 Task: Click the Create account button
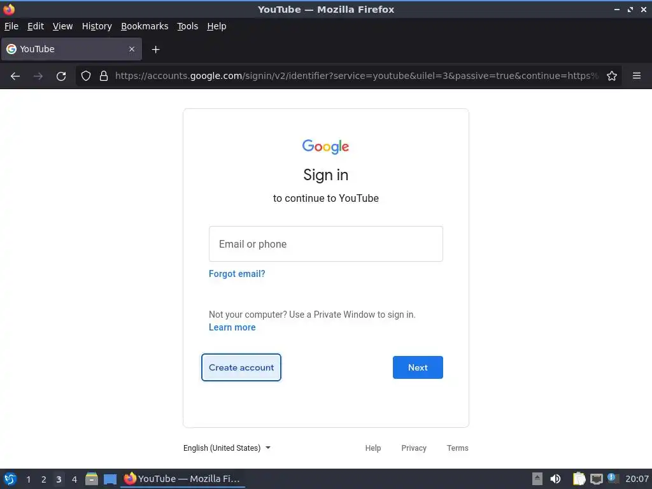[241, 367]
